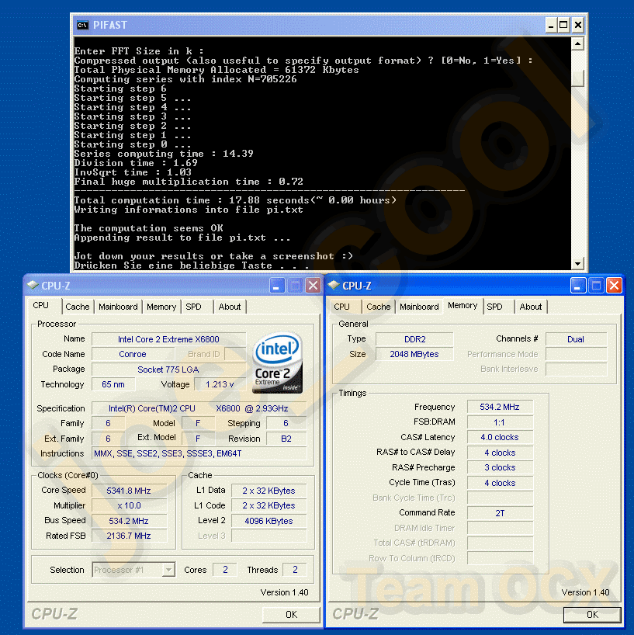Click the Specification field X6800 @ 2.93GHz
The width and height of the screenshot is (634, 635).
click(199, 408)
